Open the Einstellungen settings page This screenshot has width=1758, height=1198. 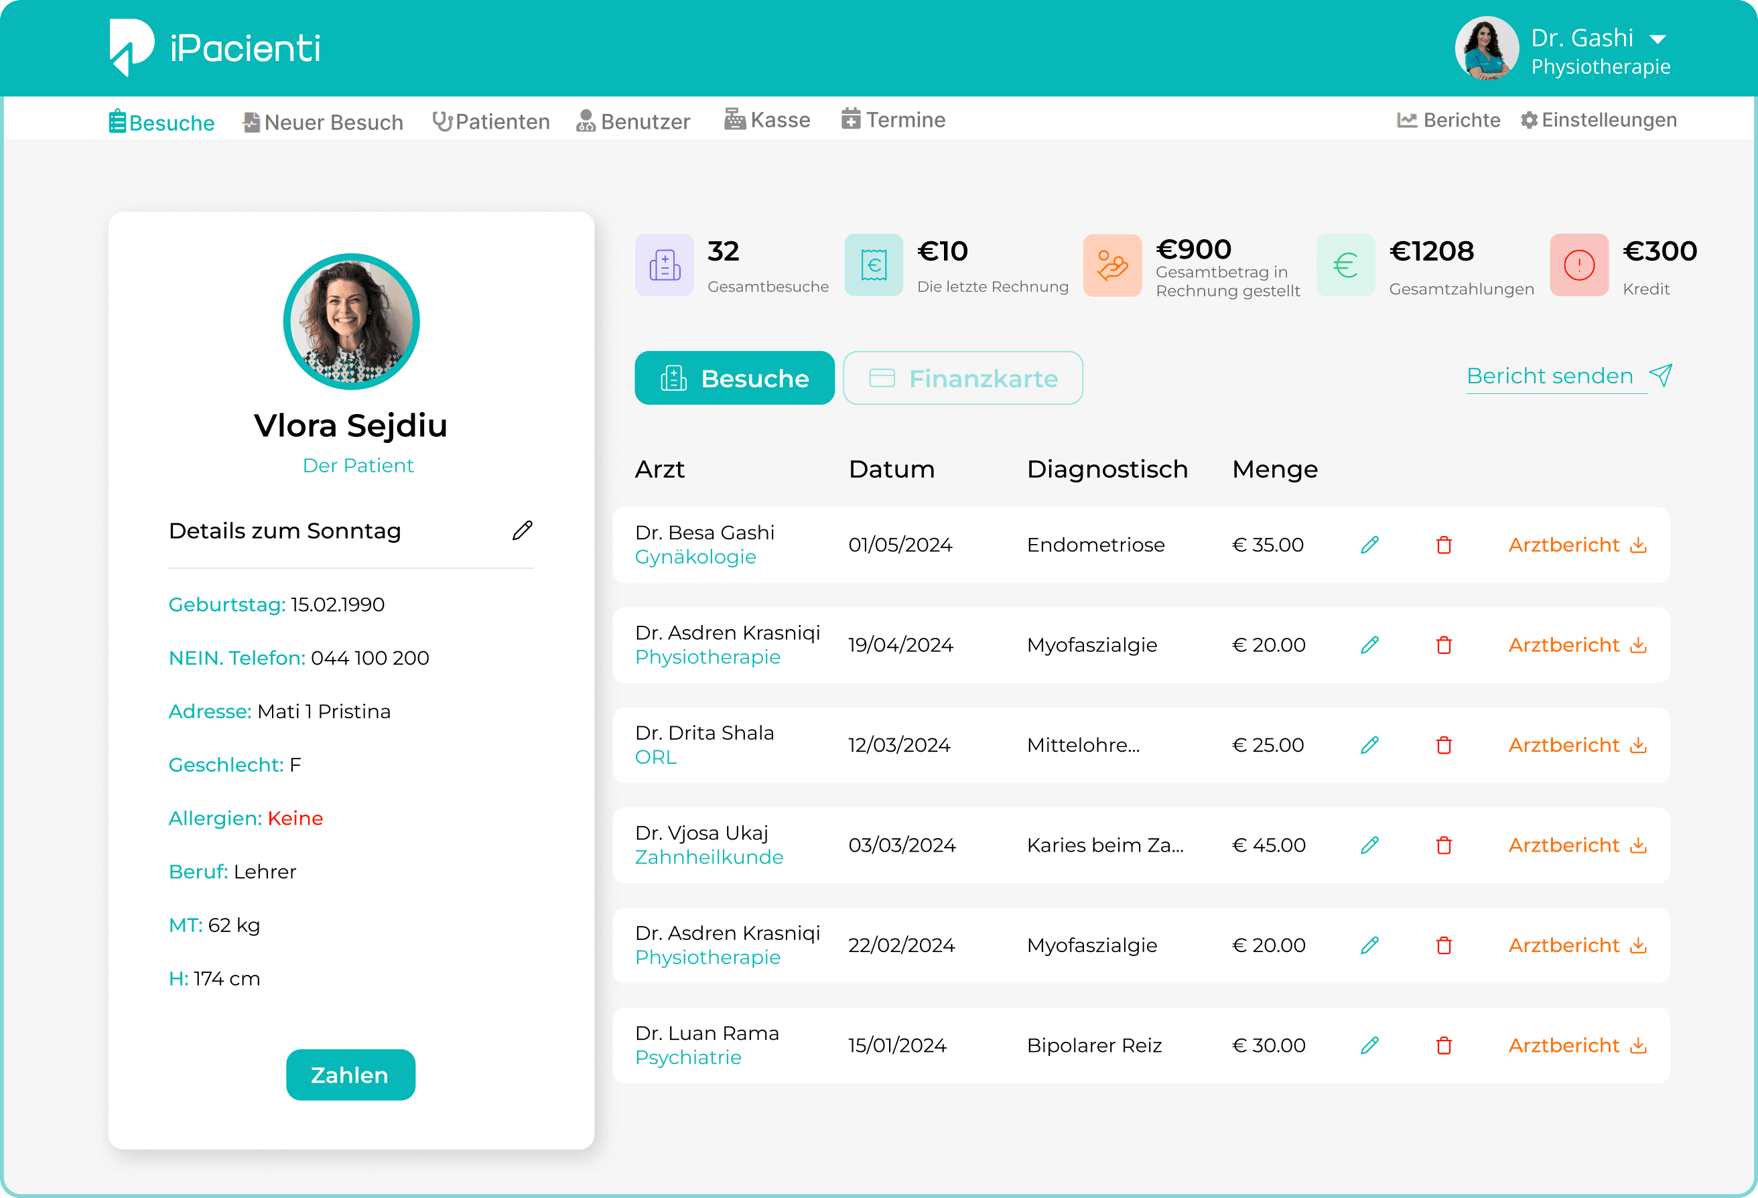coord(1599,119)
